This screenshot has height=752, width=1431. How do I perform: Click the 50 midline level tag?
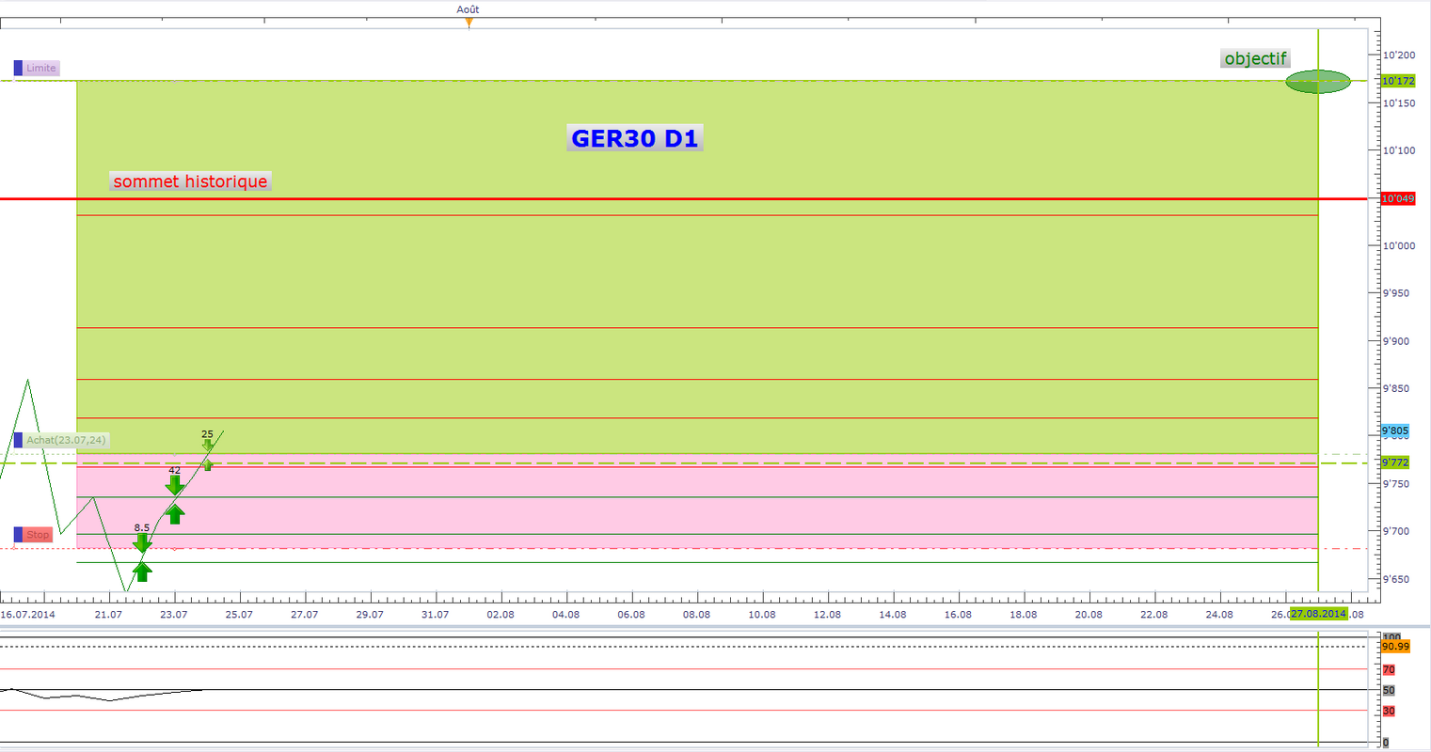pyautogui.click(x=1389, y=690)
